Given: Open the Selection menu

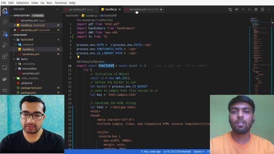Looking at the screenshot, I should pyautogui.click(x=23, y=3).
